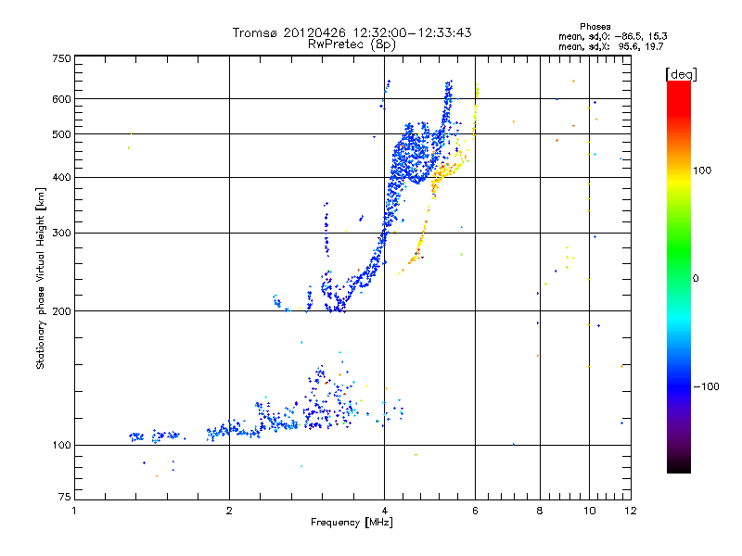The height and width of the screenshot is (556, 742).
Task: Click the black bottom of the colorbar
Action: pyautogui.click(x=679, y=466)
